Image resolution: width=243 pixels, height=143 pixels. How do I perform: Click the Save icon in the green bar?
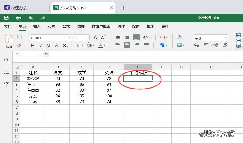click(x=6, y=18)
